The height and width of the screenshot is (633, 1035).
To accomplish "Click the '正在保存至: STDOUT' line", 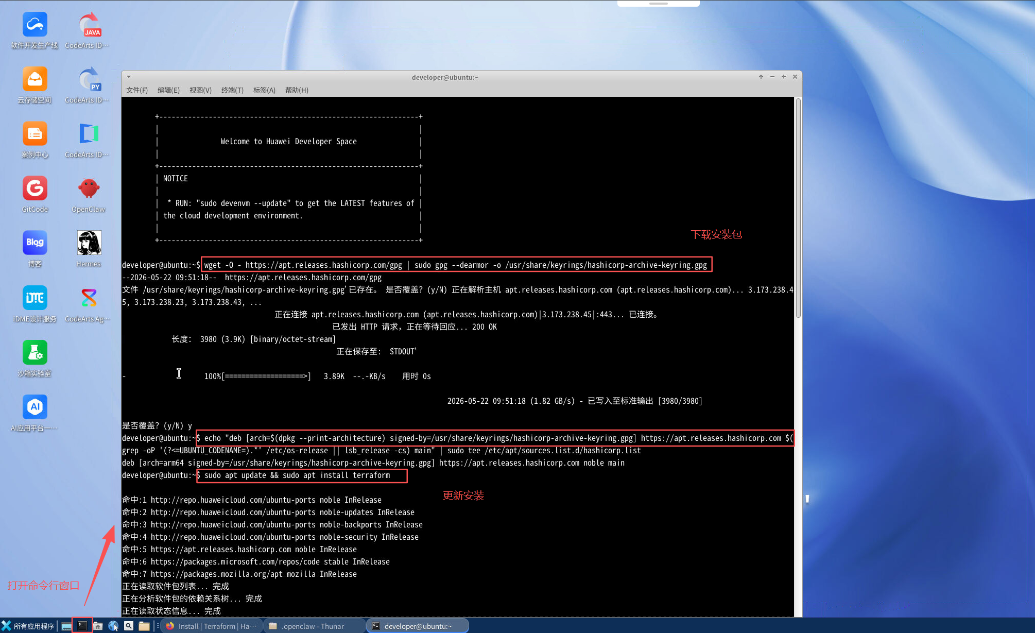I will point(376,352).
